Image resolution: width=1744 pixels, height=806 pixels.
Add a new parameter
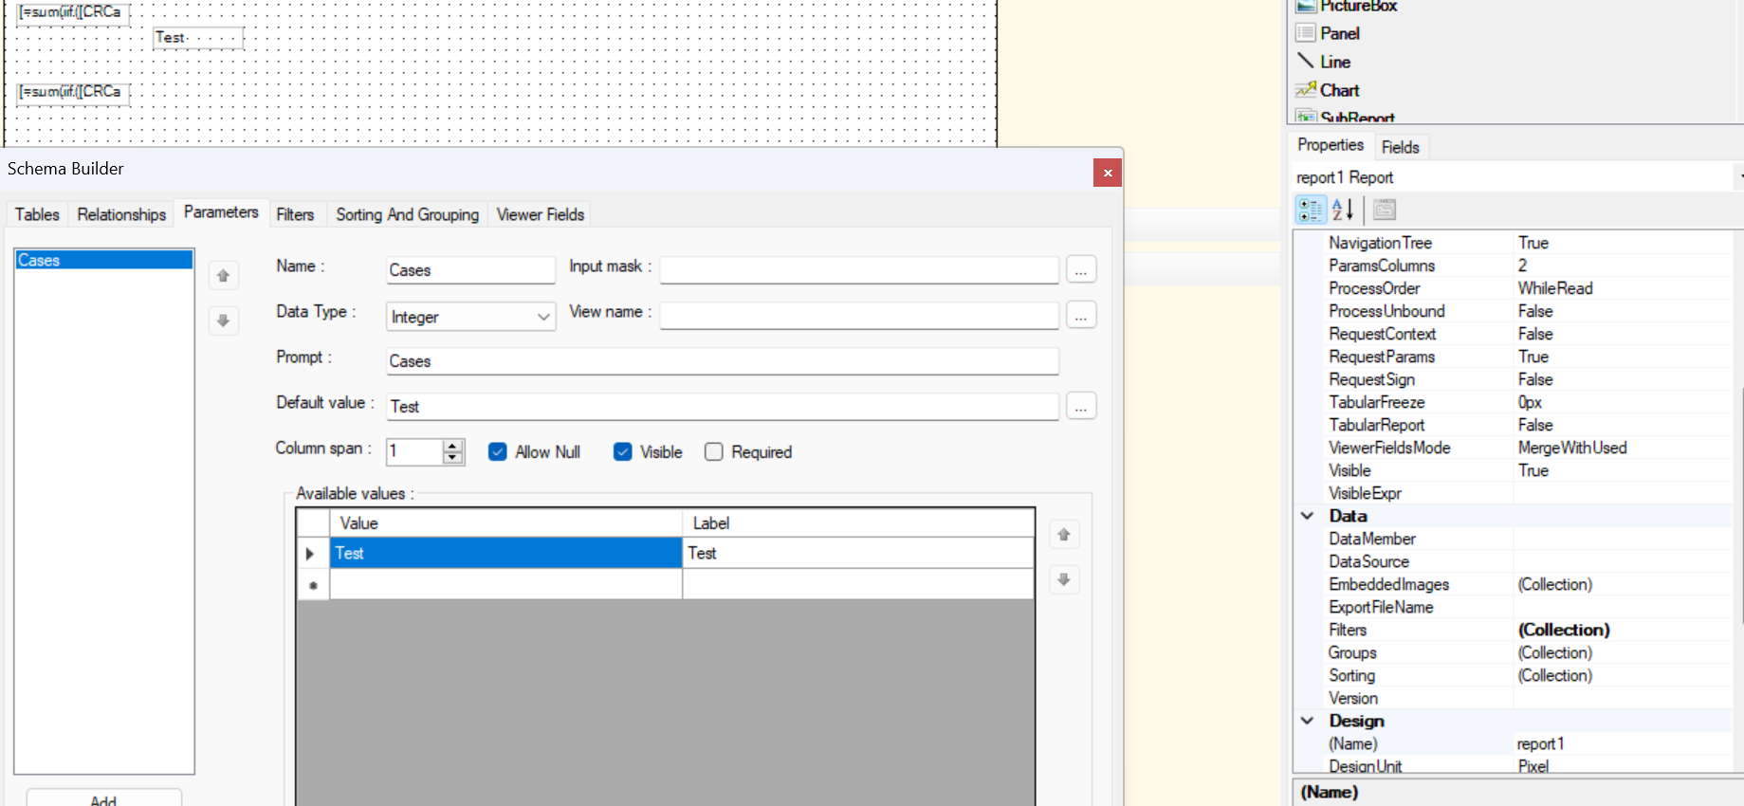103,799
